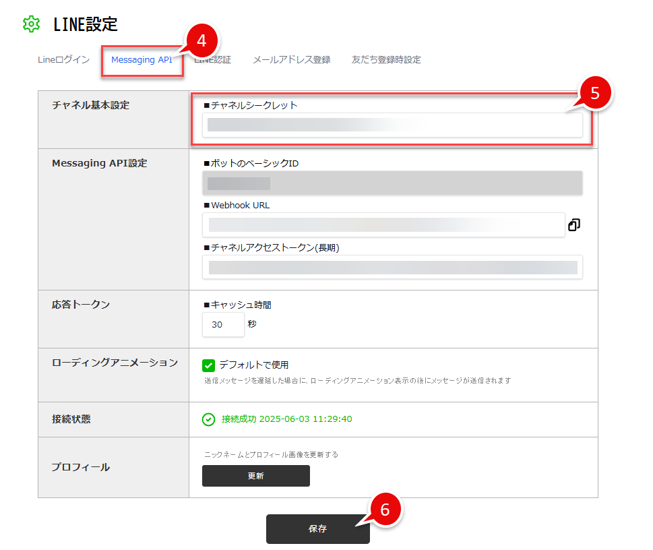Click the red number 5 badge
This screenshot has width=653, height=550.
[594, 93]
